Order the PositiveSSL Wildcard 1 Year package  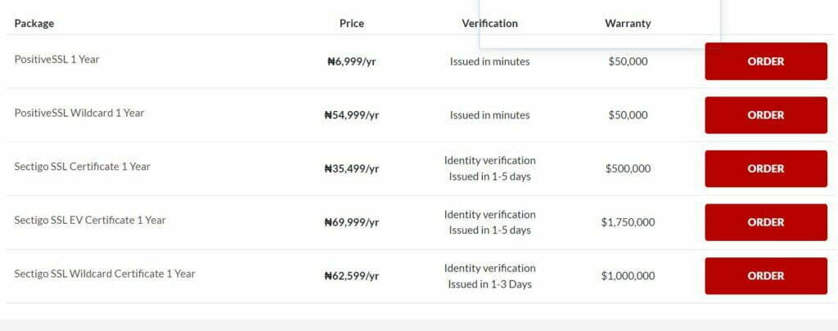tap(766, 115)
